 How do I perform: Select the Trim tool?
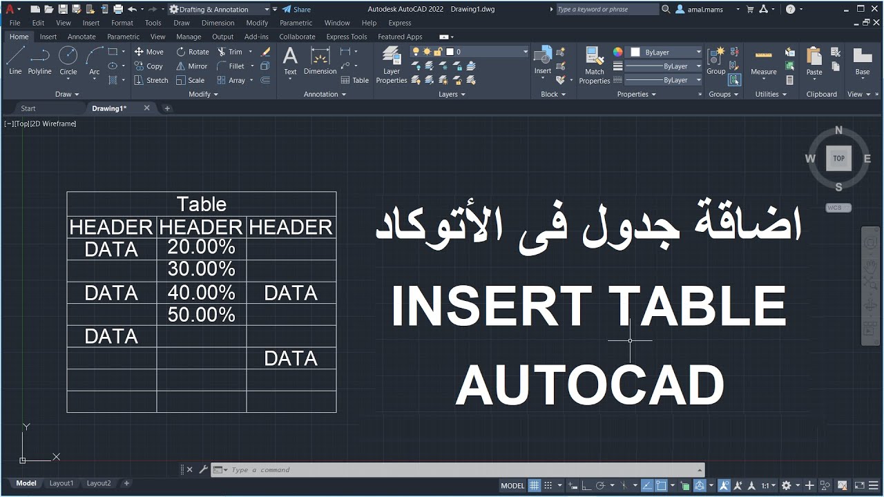coord(230,52)
